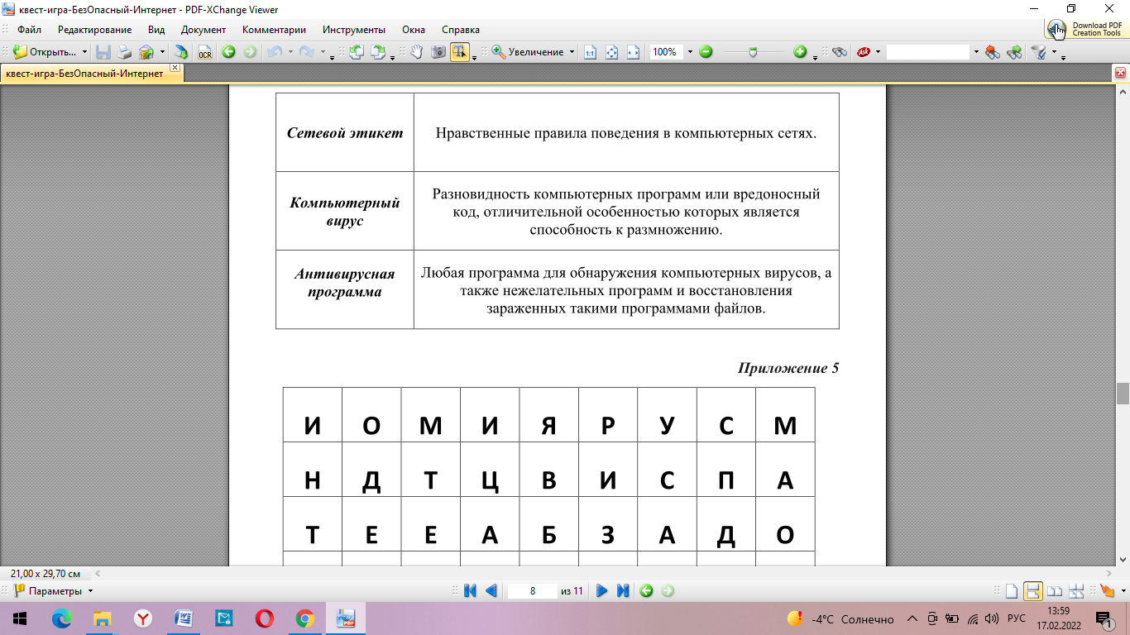Image resolution: width=1130 pixels, height=635 pixels.
Task: Open the Увеличение tool dropdown arrow
Action: point(572,52)
